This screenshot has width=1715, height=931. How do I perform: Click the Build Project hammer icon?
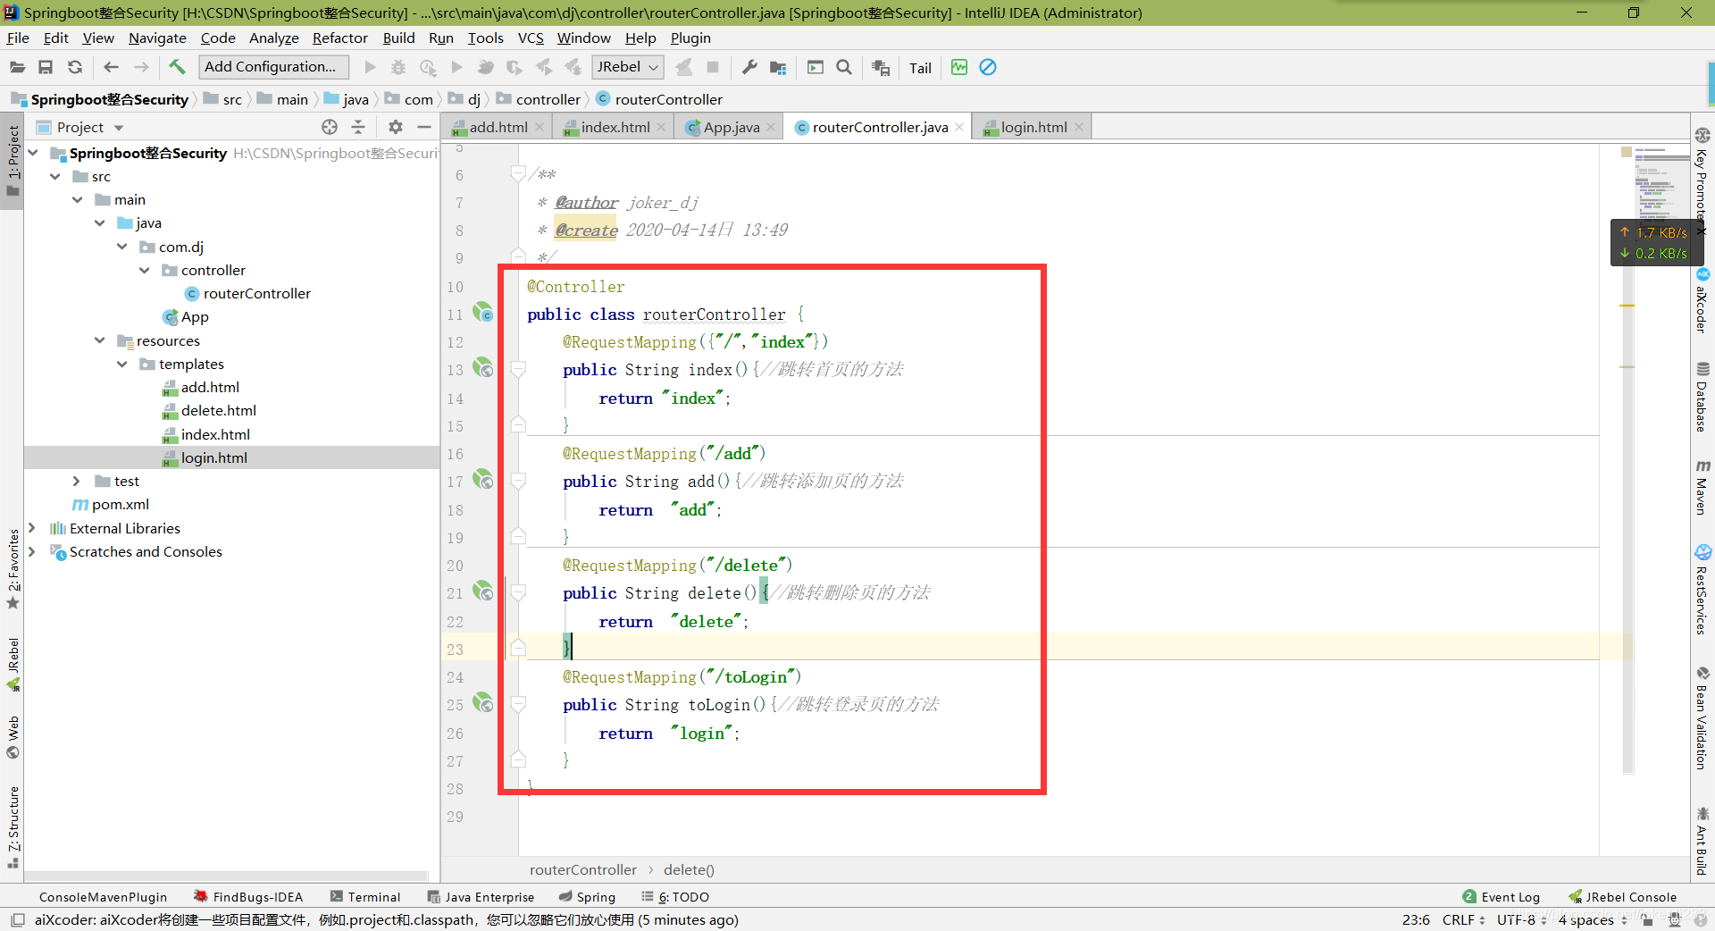point(177,67)
